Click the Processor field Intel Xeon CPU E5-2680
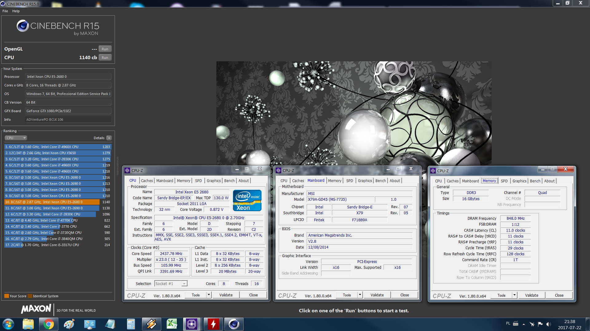 tap(68, 77)
